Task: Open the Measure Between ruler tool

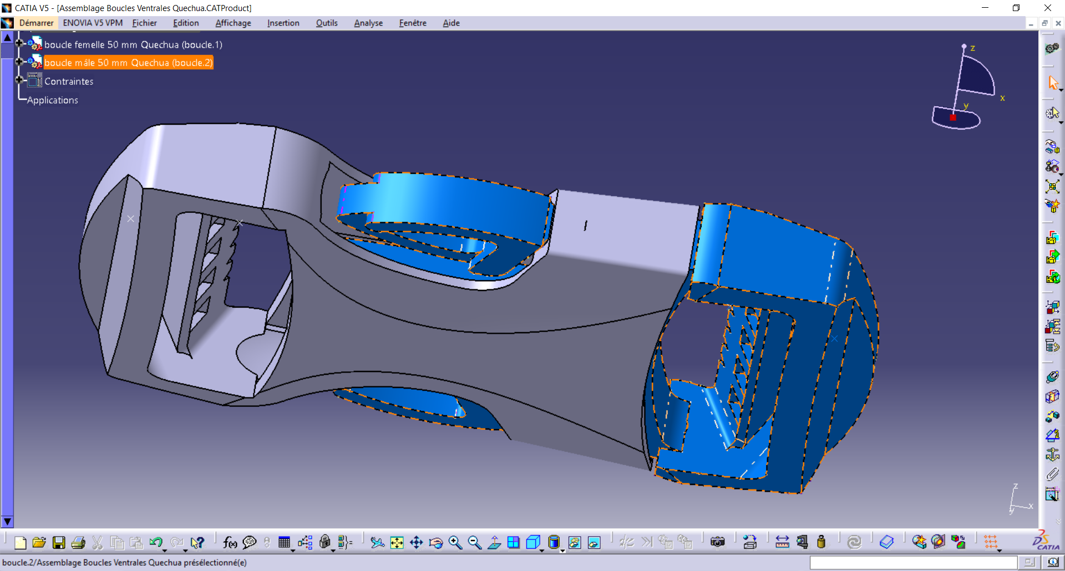Action: click(x=782, y=543)
